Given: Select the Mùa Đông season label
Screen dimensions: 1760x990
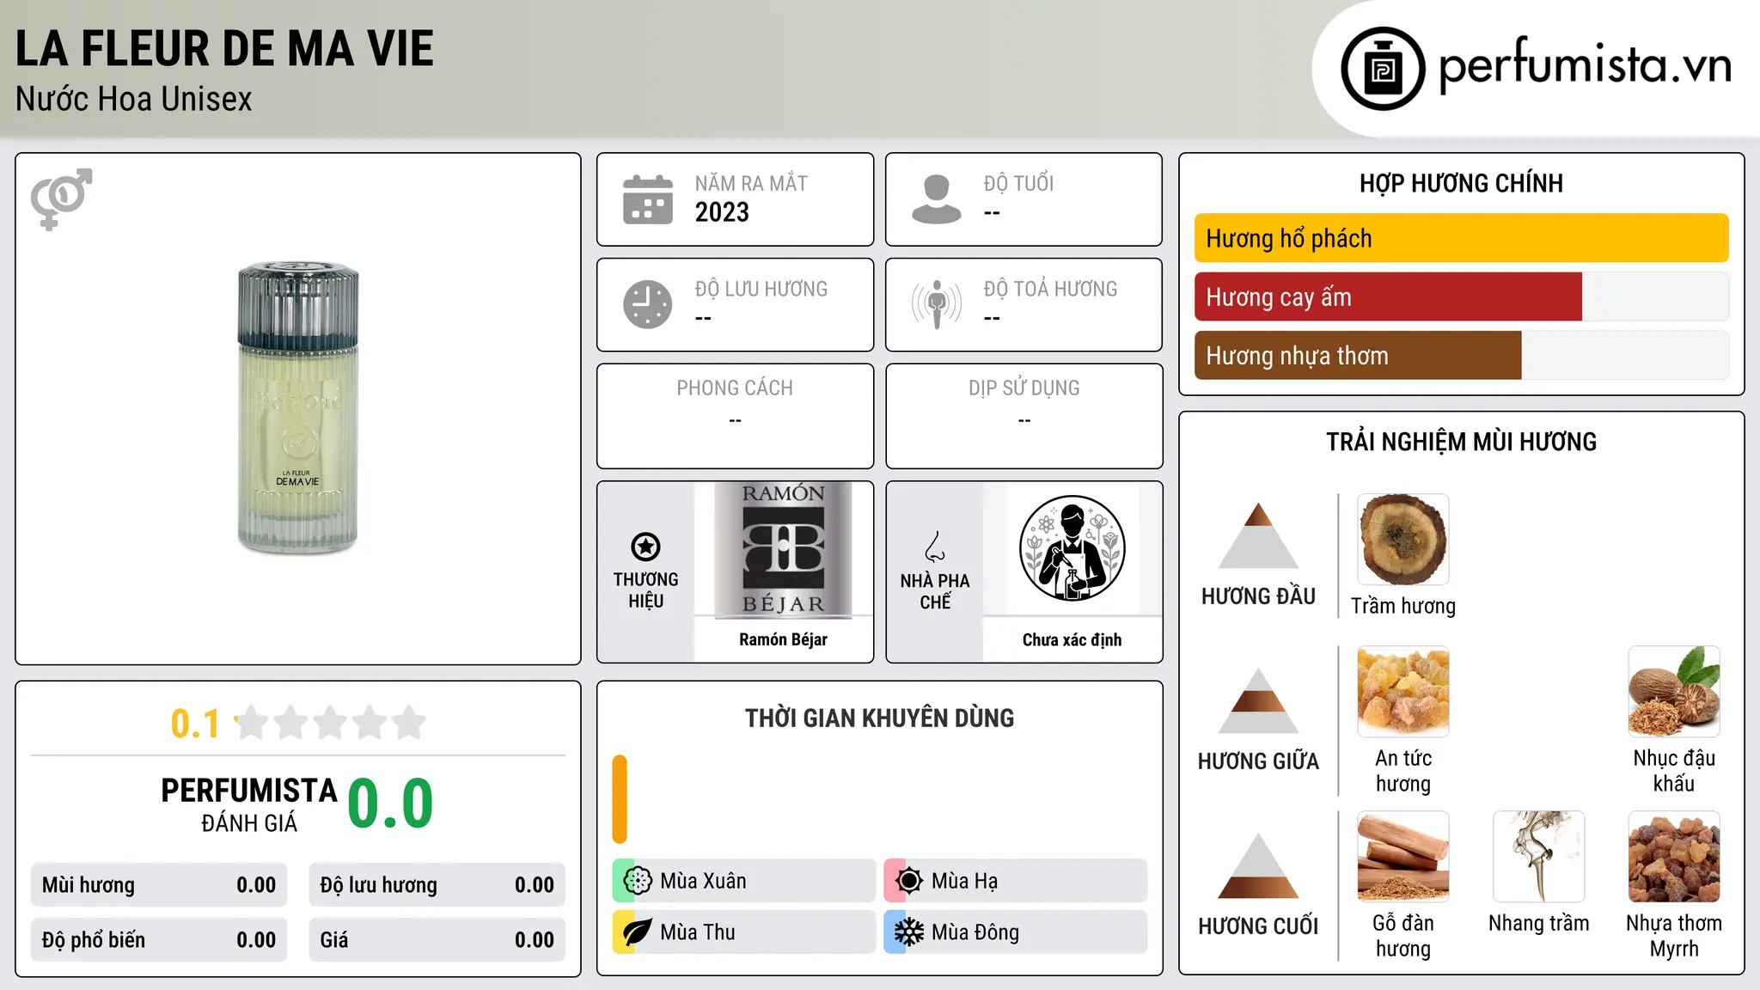Looking at the screenshot, I should click(x=975, y=932).
